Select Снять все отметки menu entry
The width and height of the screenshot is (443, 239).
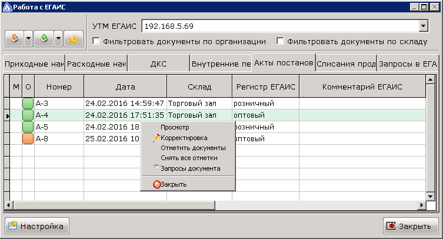point(188,158)
